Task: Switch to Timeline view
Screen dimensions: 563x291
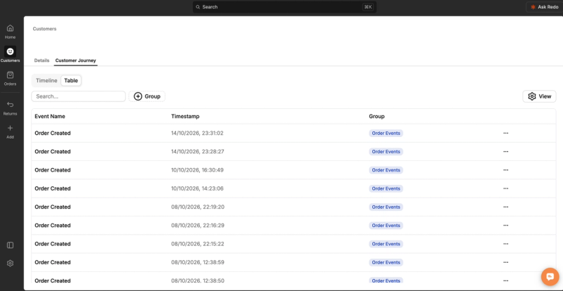Action: point(46,80)
